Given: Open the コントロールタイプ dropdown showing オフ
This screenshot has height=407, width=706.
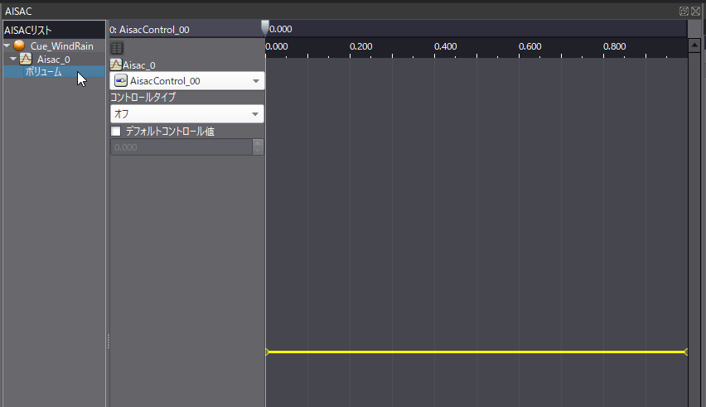Looking at the screenshot, I should (187, 114).
